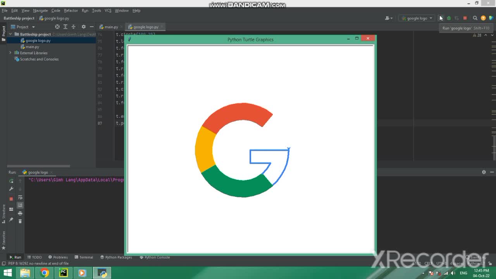Open the Terminal tool window
Image resolution: width=496 pixels, height=279 pixels.
coord(84,257)
